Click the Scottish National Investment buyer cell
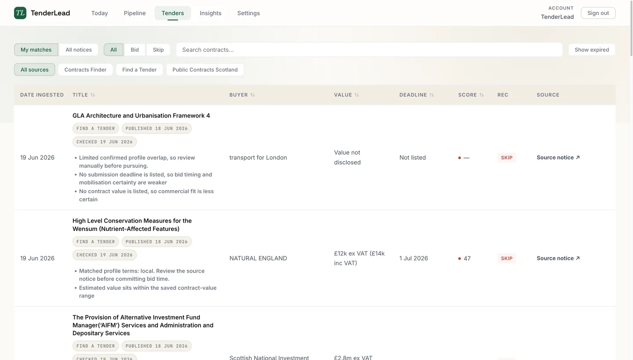 coord(269,357)
